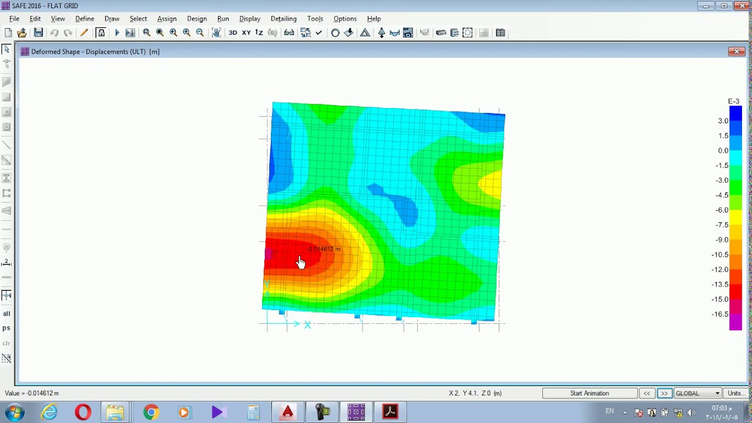This screenshot has height=423, width=752.
Task: Click the show reaction forces icon
Action: point(381,33)
